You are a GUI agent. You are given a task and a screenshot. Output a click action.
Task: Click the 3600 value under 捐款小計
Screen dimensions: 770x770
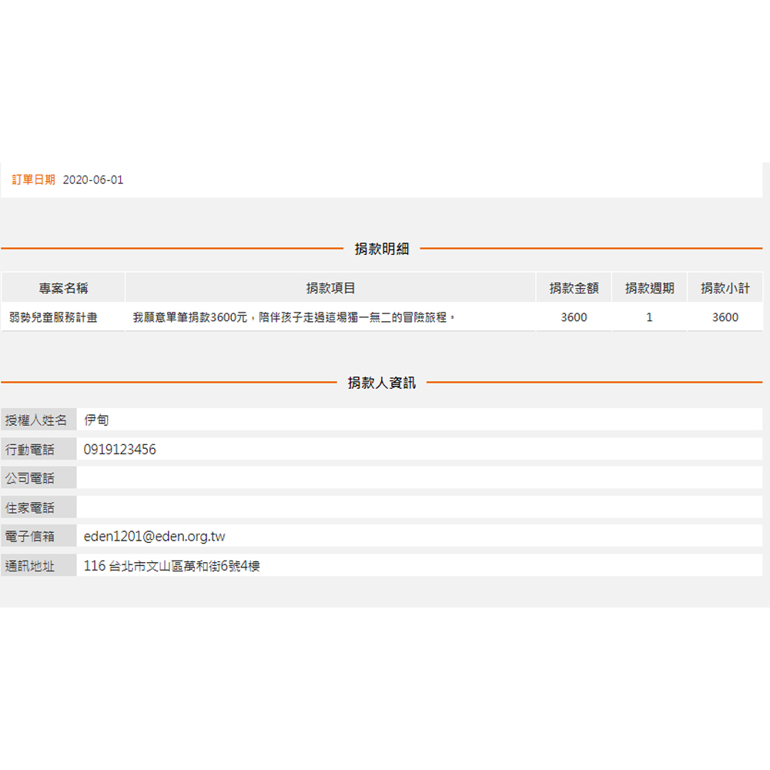click(x=725, y=317)
